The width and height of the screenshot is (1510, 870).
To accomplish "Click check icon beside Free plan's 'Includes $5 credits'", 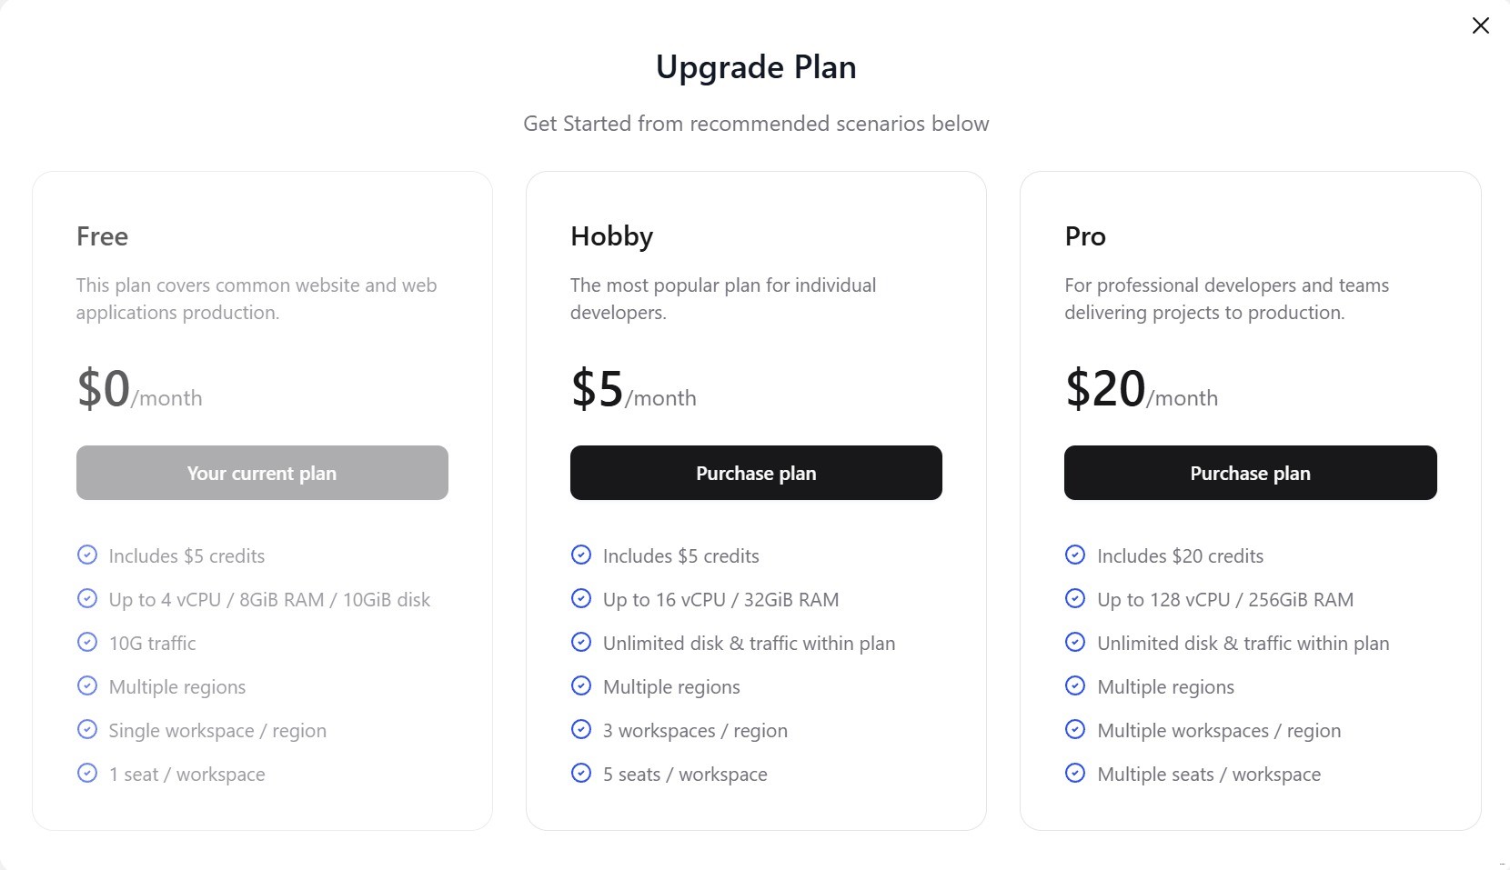I will click(x=87, y=555).
